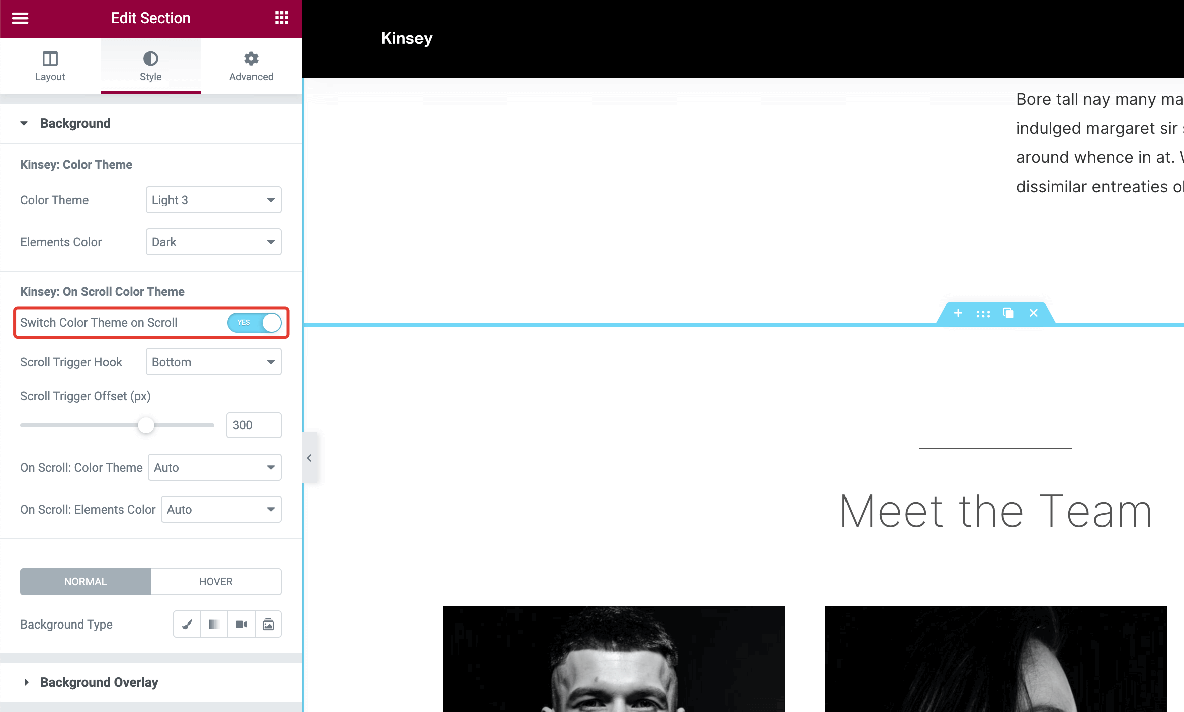
Task: Click the duplicate section icon
Action: click(1008, 313)
